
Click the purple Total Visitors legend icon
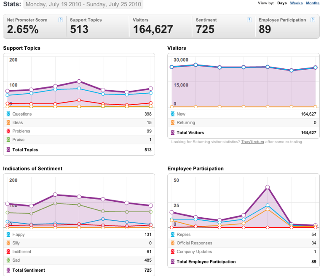pos(173,133)
